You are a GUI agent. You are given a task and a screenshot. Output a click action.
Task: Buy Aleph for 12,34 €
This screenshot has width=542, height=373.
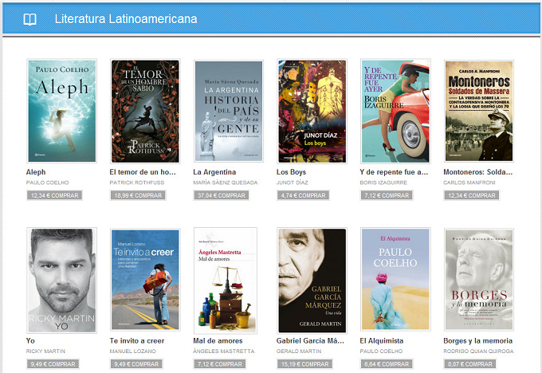point(54,195)
